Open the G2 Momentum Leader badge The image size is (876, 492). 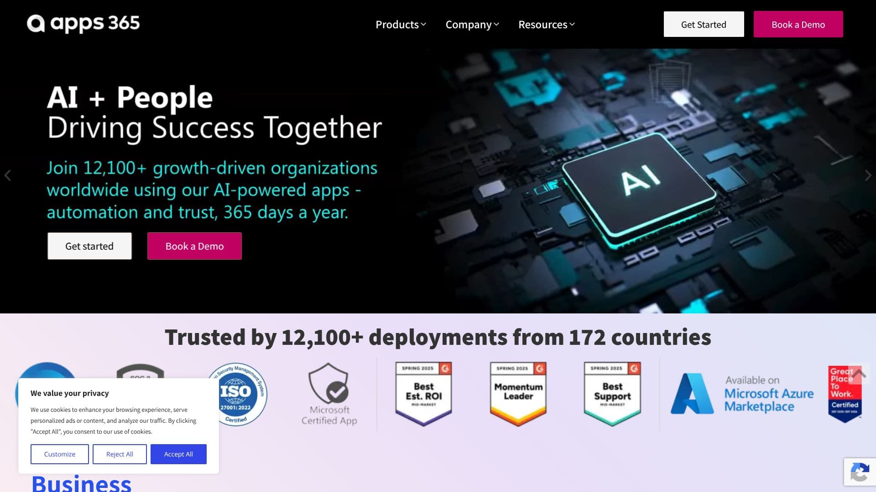click(x=518, y=395)
